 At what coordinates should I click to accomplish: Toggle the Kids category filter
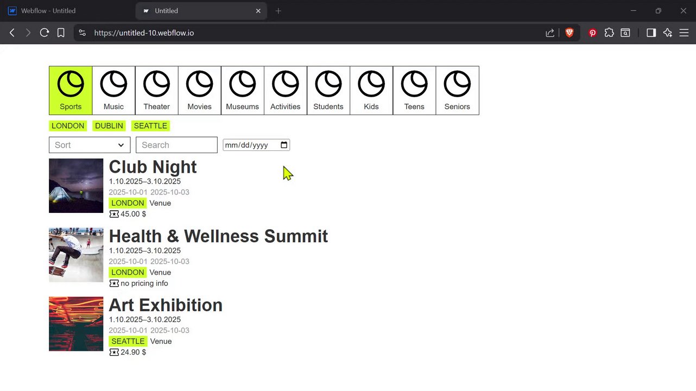click(371, 90)
